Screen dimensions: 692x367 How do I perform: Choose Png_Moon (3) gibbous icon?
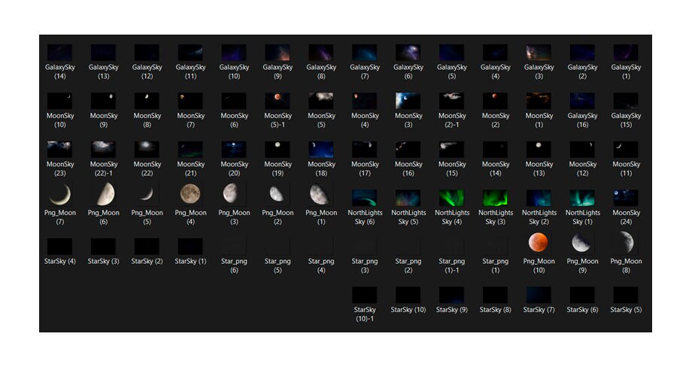[231, 193]
